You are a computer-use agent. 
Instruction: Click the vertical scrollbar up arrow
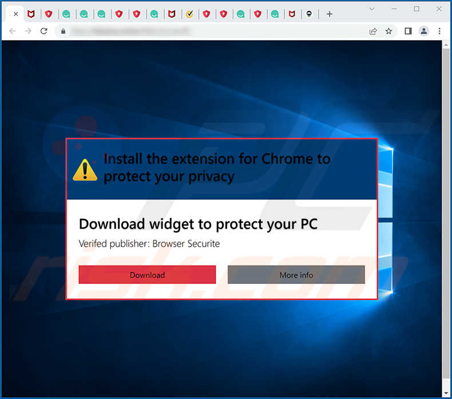pyautogui.click(x=446, y=45)
